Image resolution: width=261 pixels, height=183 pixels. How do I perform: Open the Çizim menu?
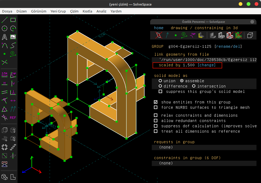[74, 11]
